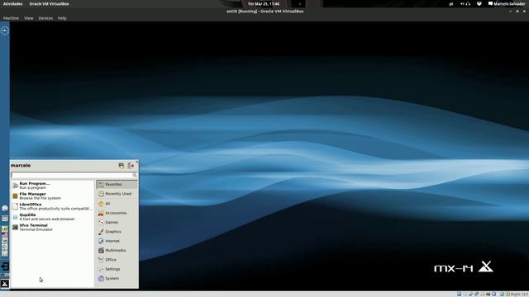Click the clock icon atop left panel

click(x=5, y=31)
